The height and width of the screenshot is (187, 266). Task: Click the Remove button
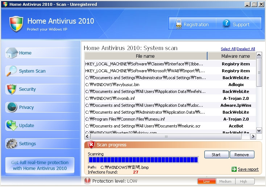(x=242, y=155)
